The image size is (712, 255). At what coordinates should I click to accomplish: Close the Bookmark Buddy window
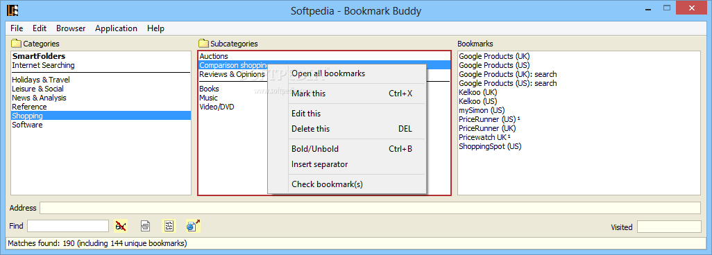pos(692,8)
